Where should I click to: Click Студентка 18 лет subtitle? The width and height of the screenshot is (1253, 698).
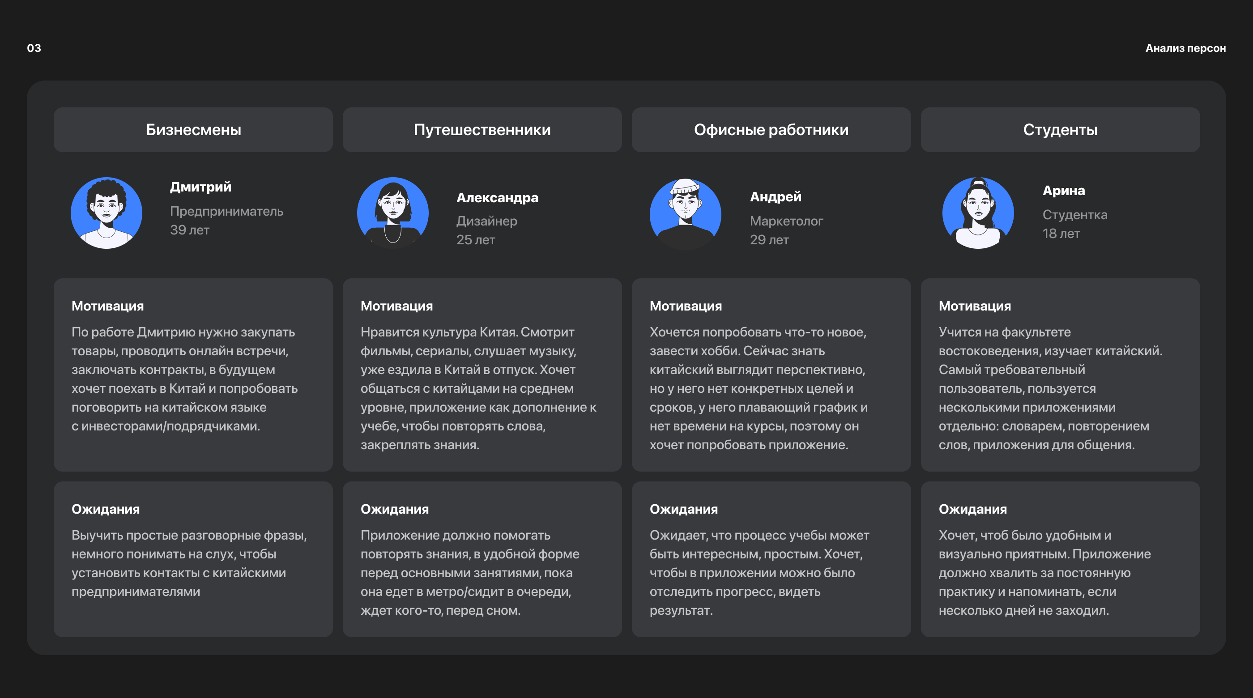pyautogui.click(x=1074, y=224)
